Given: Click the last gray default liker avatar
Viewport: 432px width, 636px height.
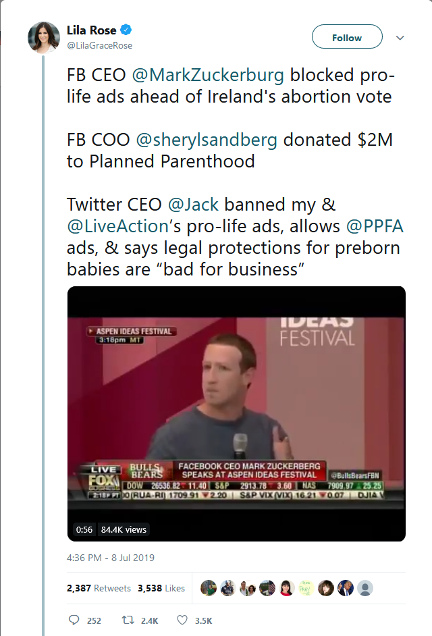Looking at the screenshot, I should (365, 587).
